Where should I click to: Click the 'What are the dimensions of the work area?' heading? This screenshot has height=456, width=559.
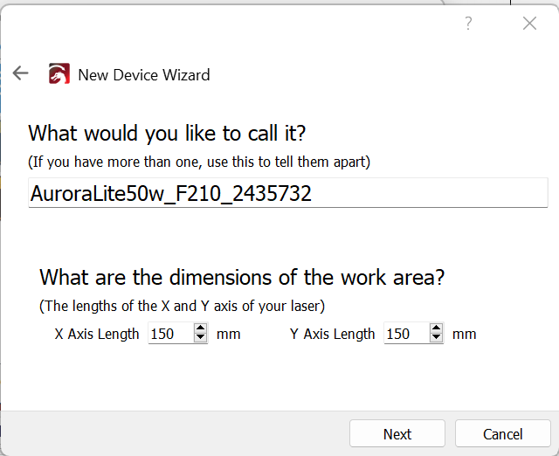(242, 278)
